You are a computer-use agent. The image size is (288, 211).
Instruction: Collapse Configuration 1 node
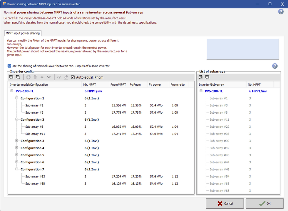click(17, 98)
